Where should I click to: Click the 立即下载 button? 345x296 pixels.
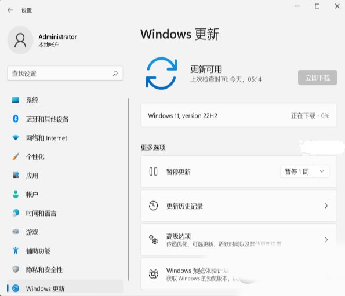click(318, 78)
